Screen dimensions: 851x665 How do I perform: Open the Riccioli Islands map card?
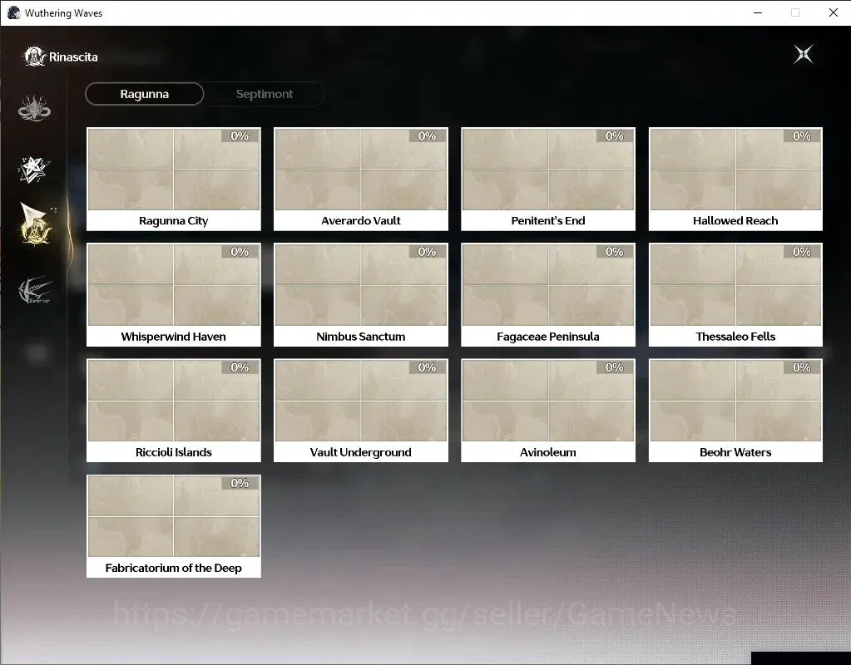(x=174, y=411)
